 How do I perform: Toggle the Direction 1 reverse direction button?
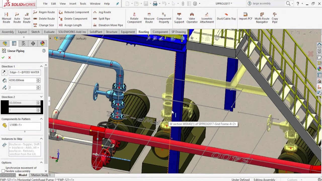click(4, 72)
